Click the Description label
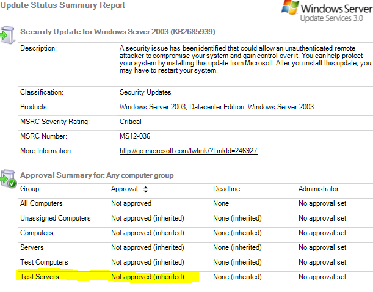Screen dimensions: 373x292 coord(38,48)
